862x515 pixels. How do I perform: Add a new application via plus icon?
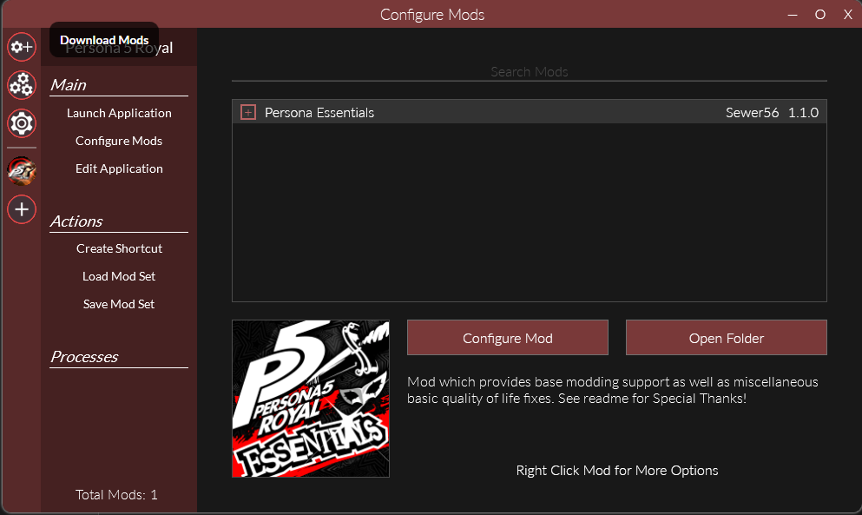(22, 209)
